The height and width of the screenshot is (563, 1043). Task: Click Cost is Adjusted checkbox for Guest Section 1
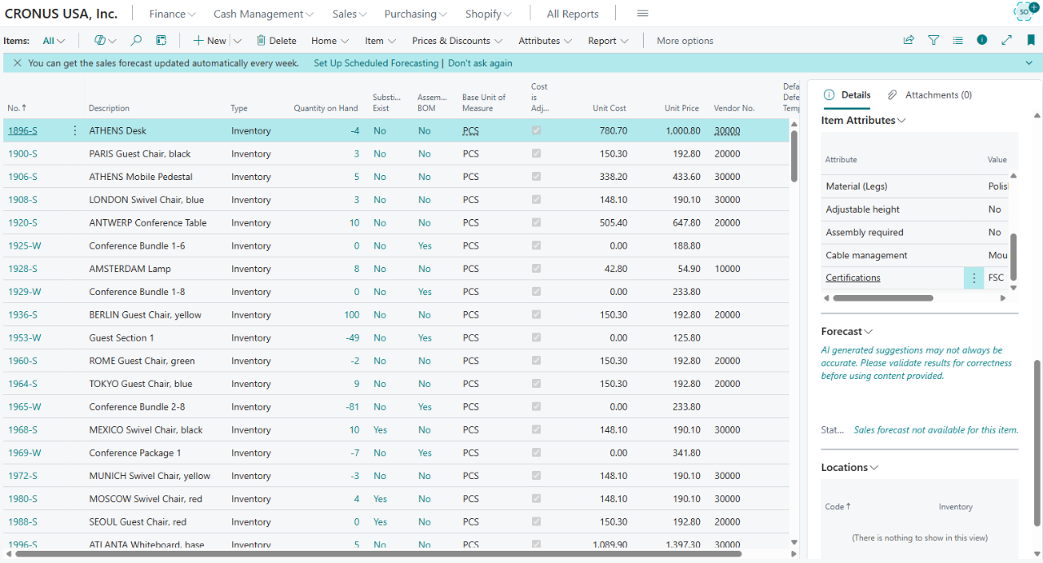pos(536,338)
